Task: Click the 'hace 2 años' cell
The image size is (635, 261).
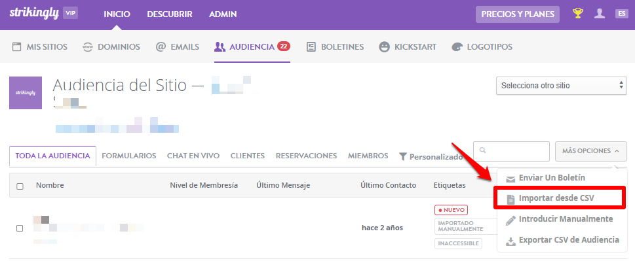Action: coord(382,228)
